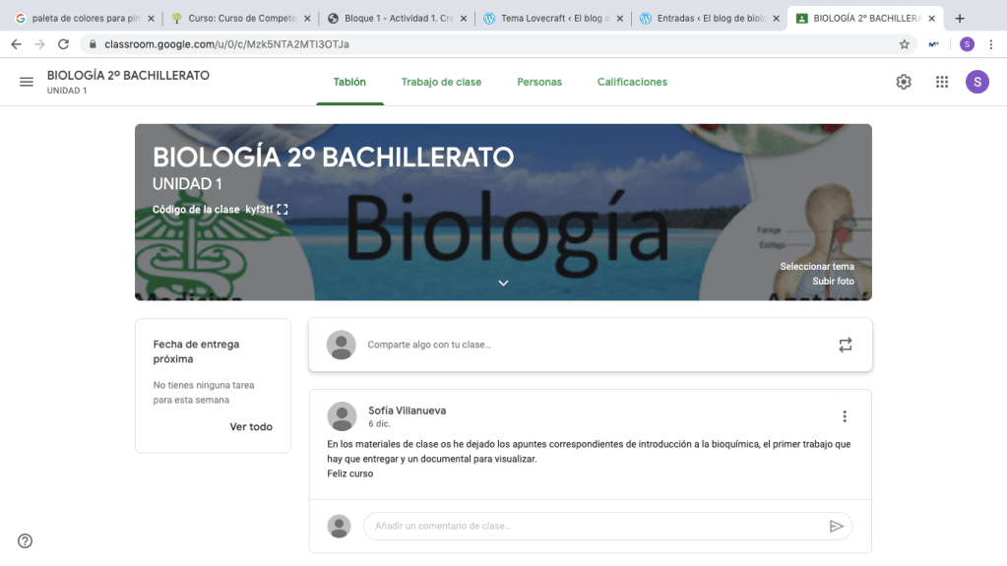Select the Tablón tab
1007x566 pixels.
tap(349, 83)
